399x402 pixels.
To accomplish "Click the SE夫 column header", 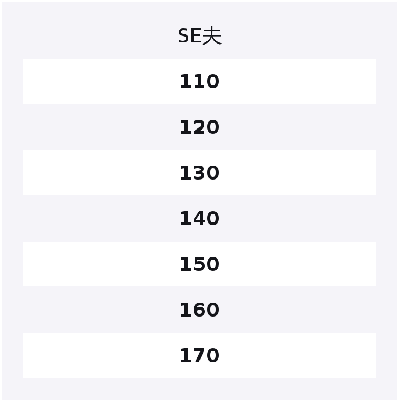I will tap(199, 37).
